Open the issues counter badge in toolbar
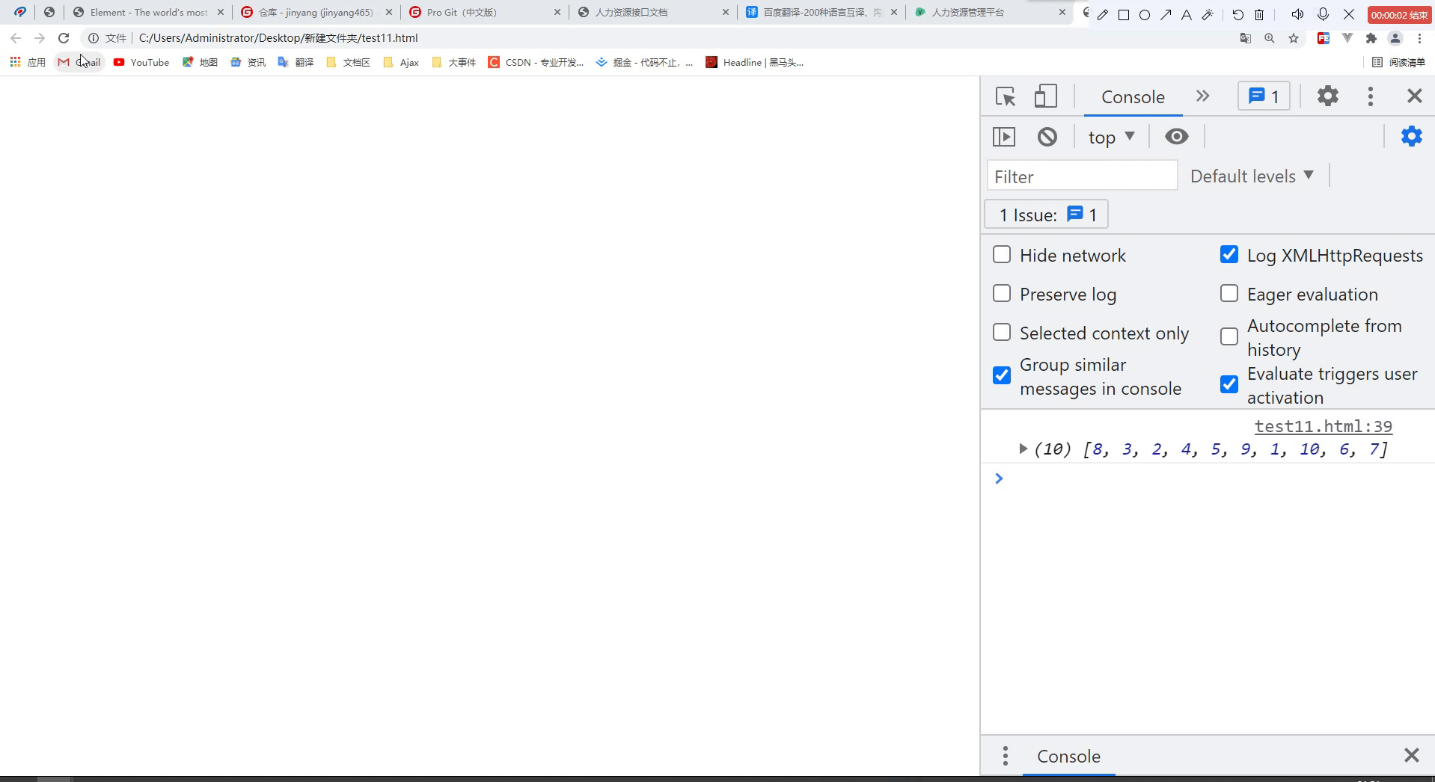This screenshot has width=1435, height=782. tap(1264, 96)
